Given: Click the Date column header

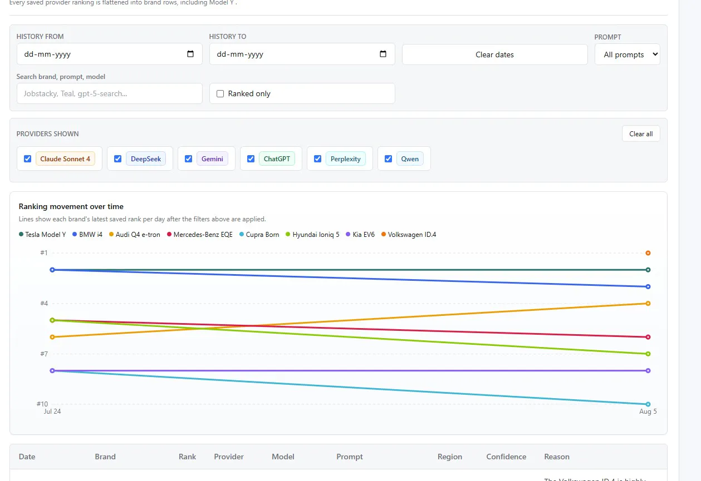Looking at the screenshot, I should [x=27, y=457].
